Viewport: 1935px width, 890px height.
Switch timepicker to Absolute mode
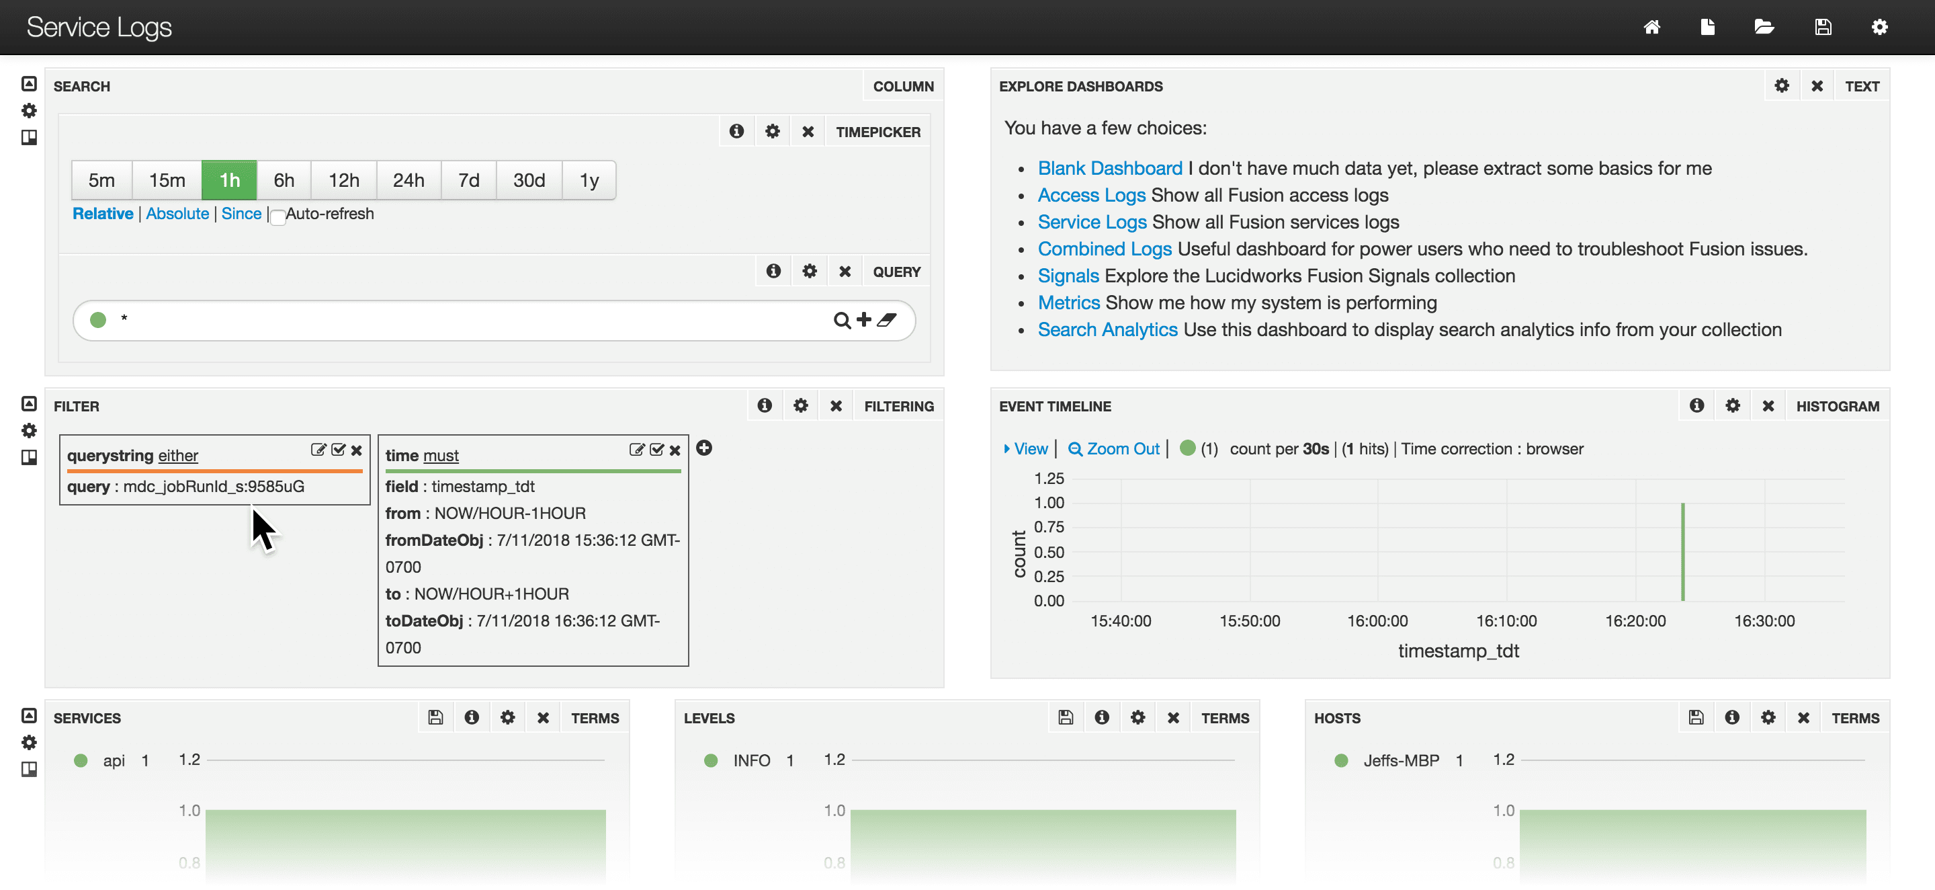tap(177, 214)
